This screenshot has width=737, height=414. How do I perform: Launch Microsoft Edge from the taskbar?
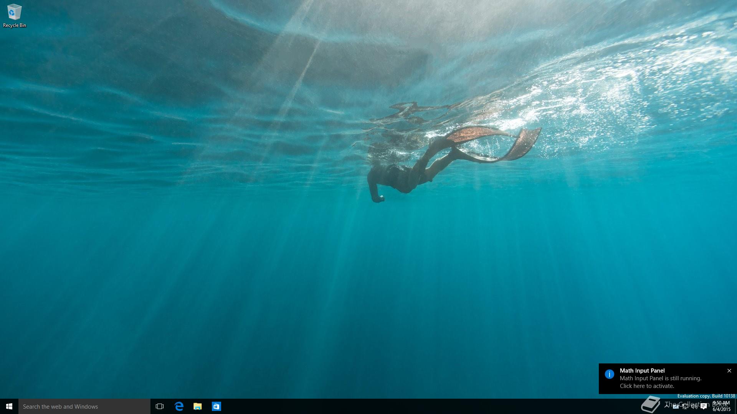coord(179,406)
